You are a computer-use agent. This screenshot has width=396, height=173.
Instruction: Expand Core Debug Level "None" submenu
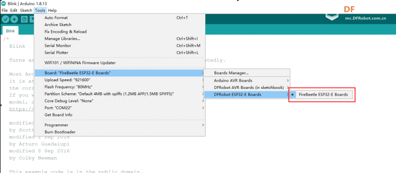pos(119,101)
